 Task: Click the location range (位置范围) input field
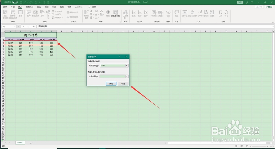pyautogui.click(x=112, y=76)
